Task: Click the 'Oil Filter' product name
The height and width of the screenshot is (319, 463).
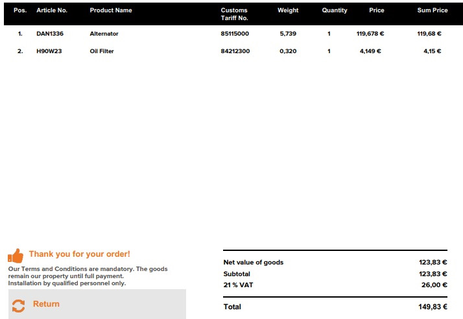Action: click(x=102, y=51)
